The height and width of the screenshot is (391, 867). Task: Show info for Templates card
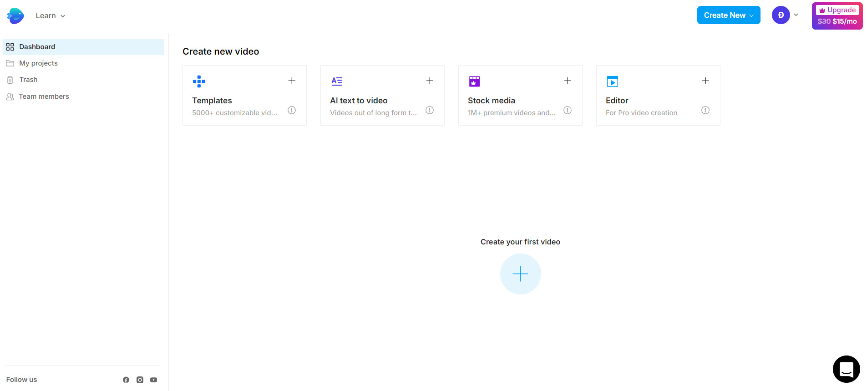pyautogui.click(x=292, y=110)
